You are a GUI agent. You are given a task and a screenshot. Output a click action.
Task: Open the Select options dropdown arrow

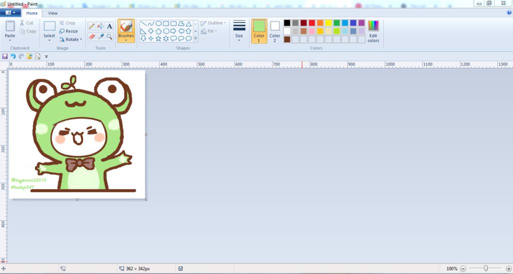coord(50,40)
